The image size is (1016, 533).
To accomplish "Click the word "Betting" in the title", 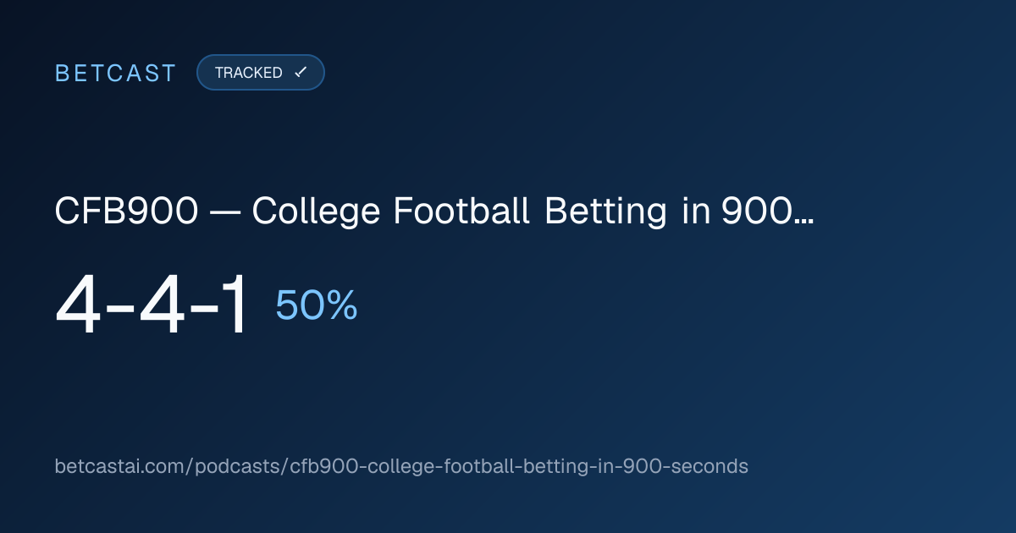I will pos(605,212).
